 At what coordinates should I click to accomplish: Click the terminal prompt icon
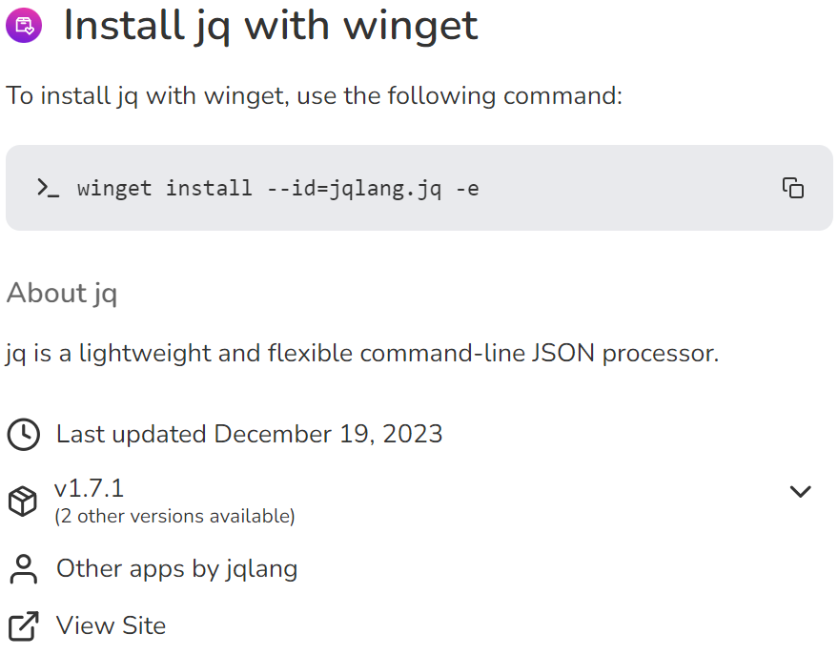click(x=48, y=188)
